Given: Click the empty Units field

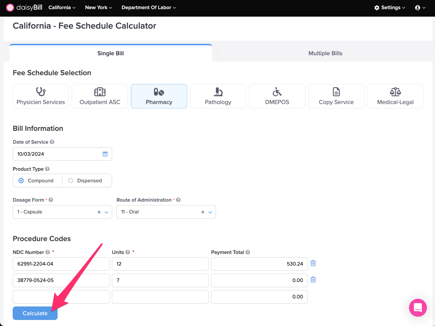Looking at the screenshot, I should (x=160, y=297).
